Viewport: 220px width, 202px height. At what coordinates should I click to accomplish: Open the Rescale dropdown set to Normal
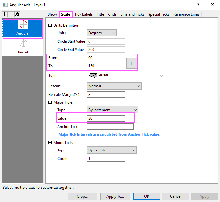click(x=114, y=86)
